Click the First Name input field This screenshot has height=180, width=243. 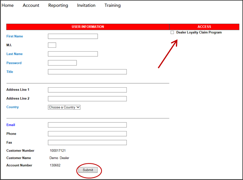[x=73, y=36]
